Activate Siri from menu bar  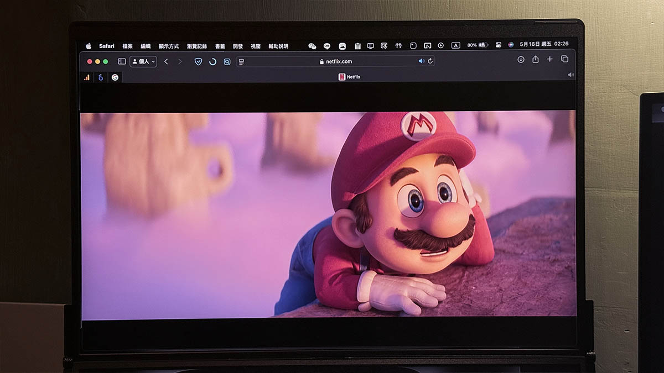coord(511,44)
